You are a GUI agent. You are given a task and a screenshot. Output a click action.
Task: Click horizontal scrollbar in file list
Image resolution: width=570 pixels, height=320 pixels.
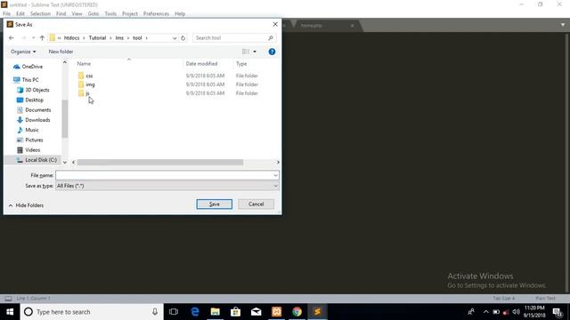point(160,162)
